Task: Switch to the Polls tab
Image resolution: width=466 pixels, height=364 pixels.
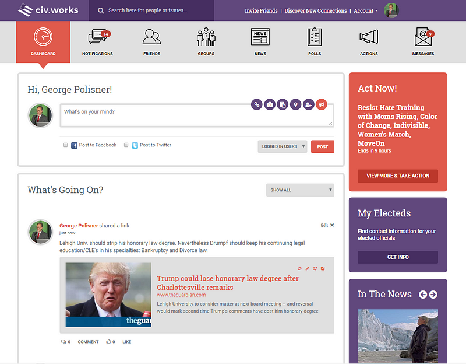Action: [315, 42]
